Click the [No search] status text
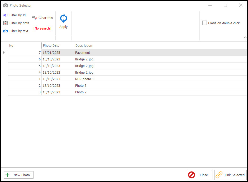 pos(42,28)
